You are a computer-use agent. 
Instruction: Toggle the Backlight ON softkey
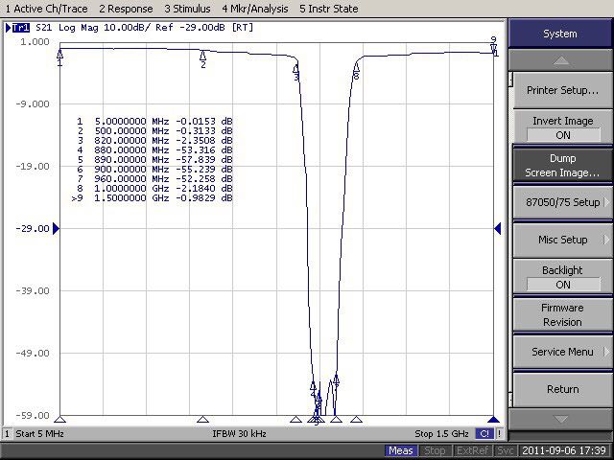(562, 277)
